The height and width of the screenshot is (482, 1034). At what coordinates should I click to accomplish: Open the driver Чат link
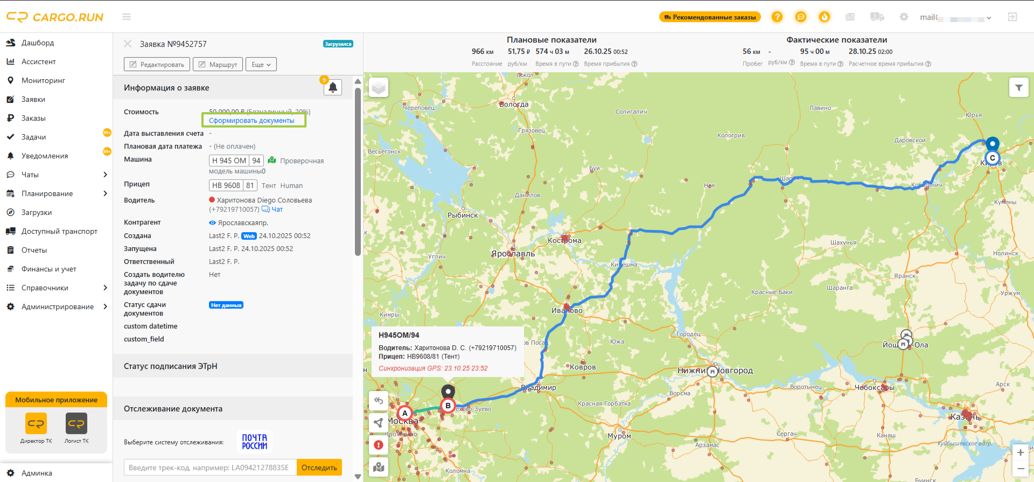click(x=272, y=209)
